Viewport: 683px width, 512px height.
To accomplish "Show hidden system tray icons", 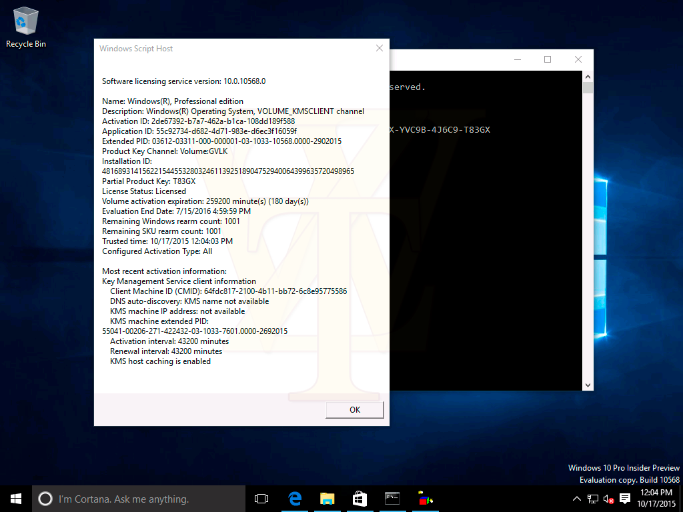I will pos(577,499).
